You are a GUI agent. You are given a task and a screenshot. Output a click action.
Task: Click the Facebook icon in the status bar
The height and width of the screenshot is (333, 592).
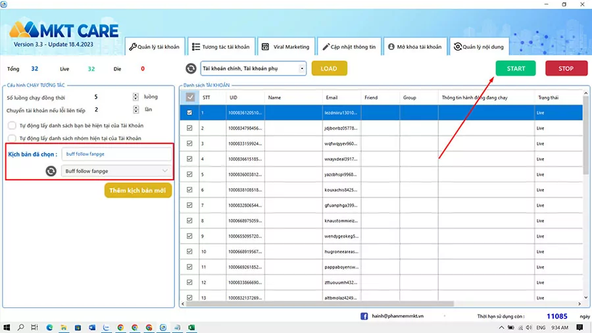point(364,317)
